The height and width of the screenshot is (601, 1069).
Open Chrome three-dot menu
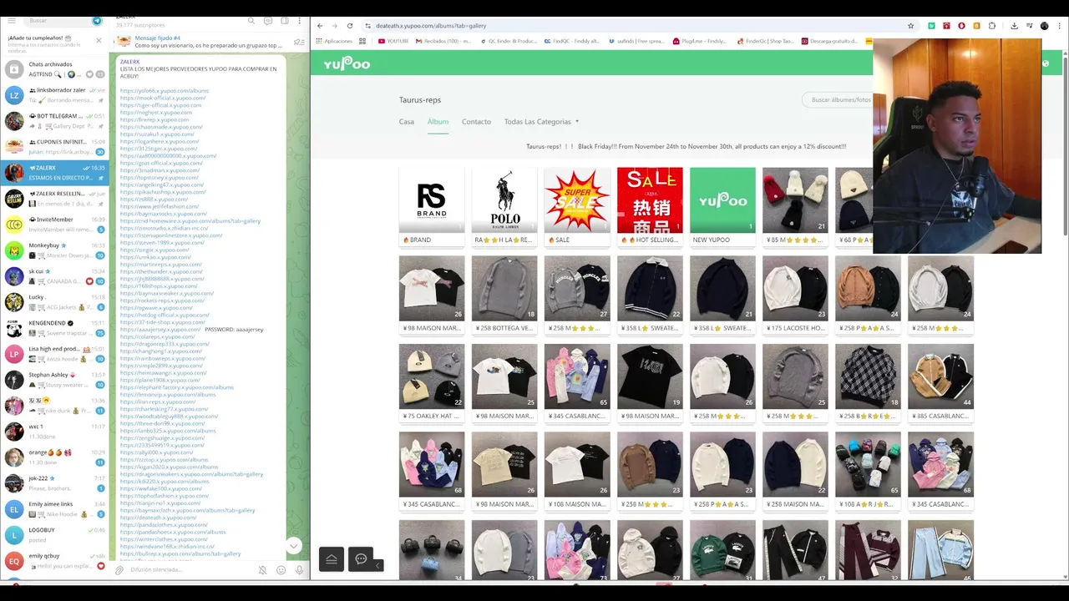(x=1060, y=26)
